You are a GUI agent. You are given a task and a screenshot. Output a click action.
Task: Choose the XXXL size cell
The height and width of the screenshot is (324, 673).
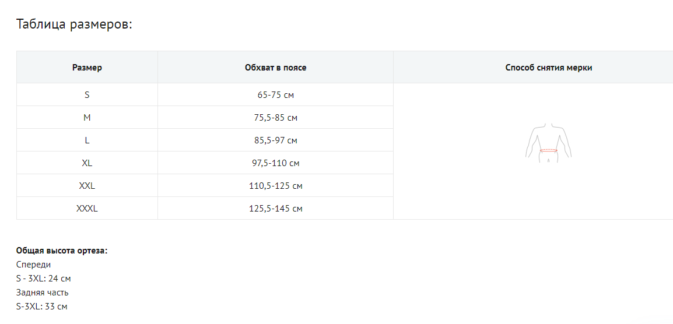tap(87, 209)
